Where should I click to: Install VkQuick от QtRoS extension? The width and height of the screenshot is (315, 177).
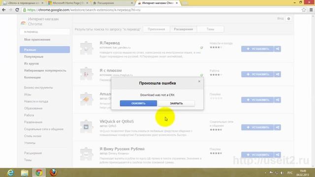[257, 127]
